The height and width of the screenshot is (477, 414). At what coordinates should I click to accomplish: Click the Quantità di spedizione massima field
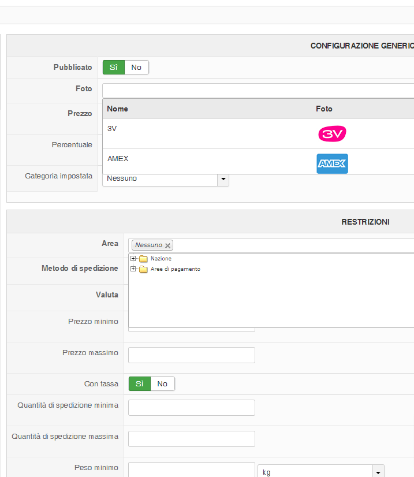click(191, 439)
